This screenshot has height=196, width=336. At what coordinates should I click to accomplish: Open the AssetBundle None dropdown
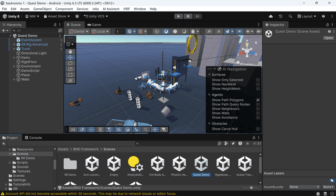pyautogui.click(x=304, y=187)
